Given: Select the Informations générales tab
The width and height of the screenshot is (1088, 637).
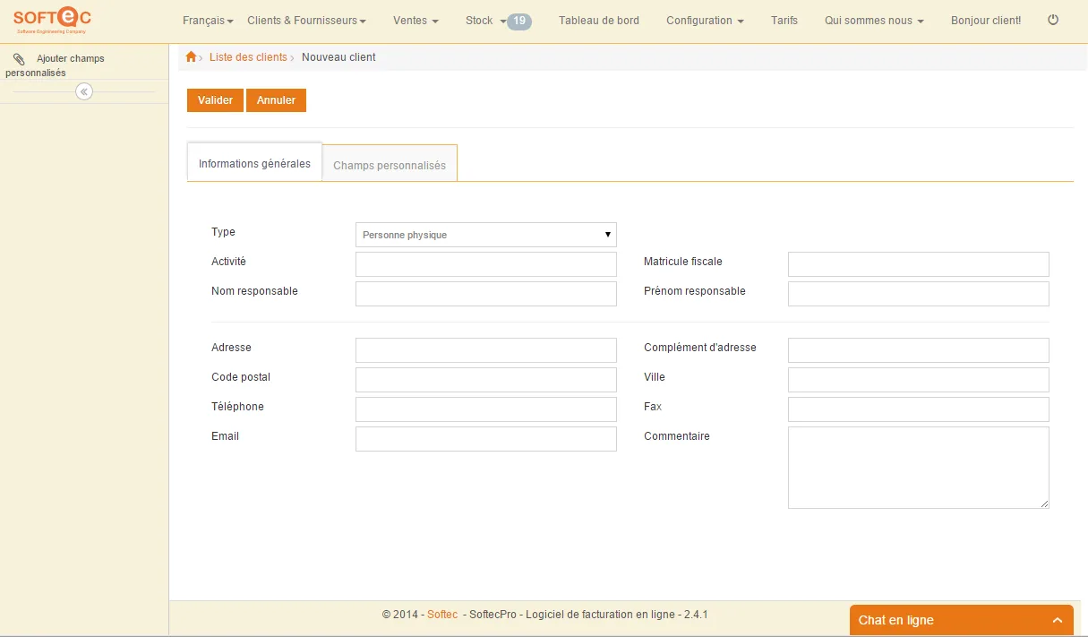Looking at the screenshot, I should 254,163.
